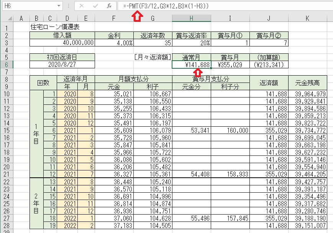Select the bonus repayment rate cell 20%
The width and height of the screenshot is (333, 233).
tap(191, 43)
